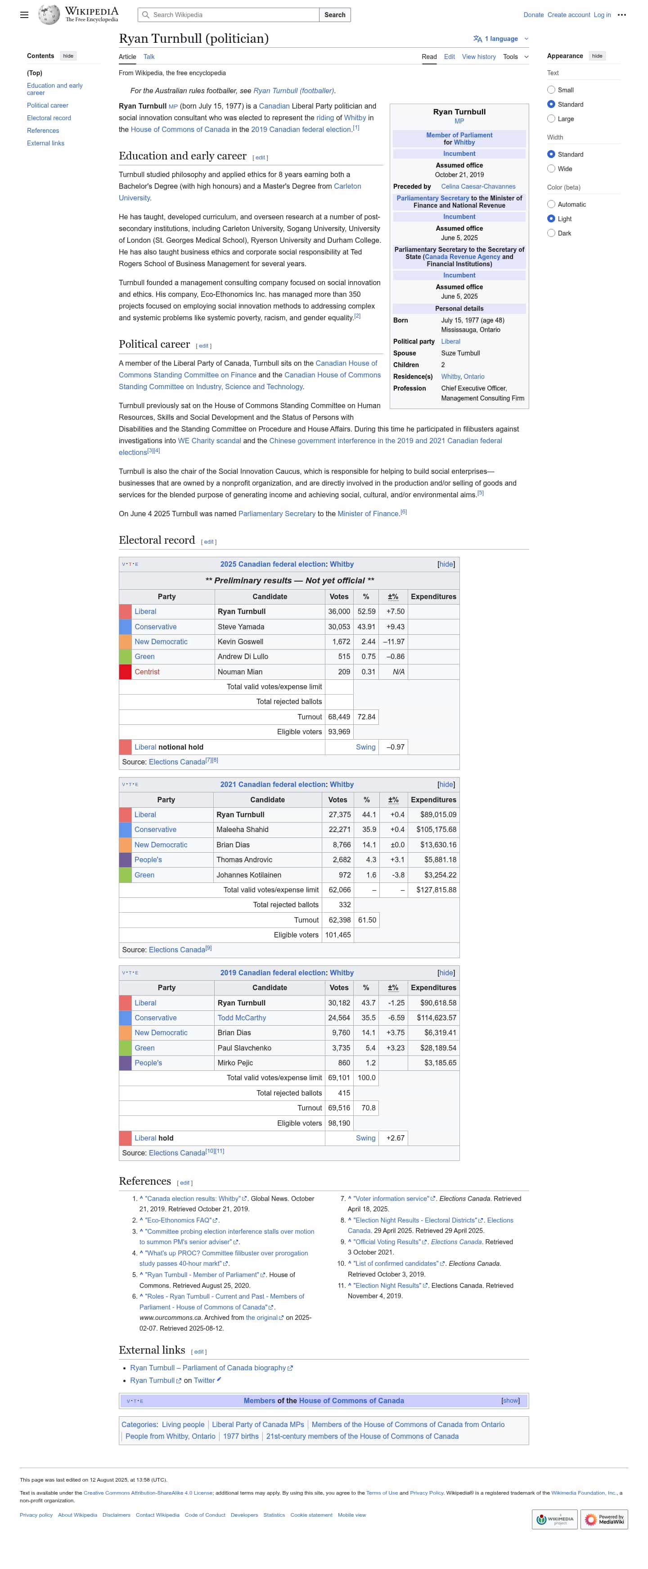Open Whitby link in 2019 election title
The height and width of the screenshot is (1569, 648).
[x=342, y=973]
